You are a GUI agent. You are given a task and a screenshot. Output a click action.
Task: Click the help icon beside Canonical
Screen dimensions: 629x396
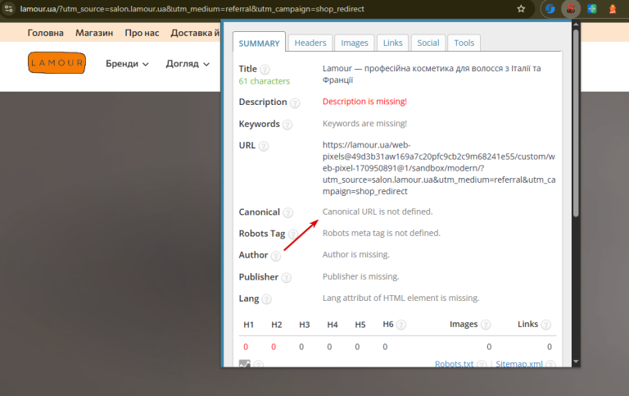tap(288, 213)
